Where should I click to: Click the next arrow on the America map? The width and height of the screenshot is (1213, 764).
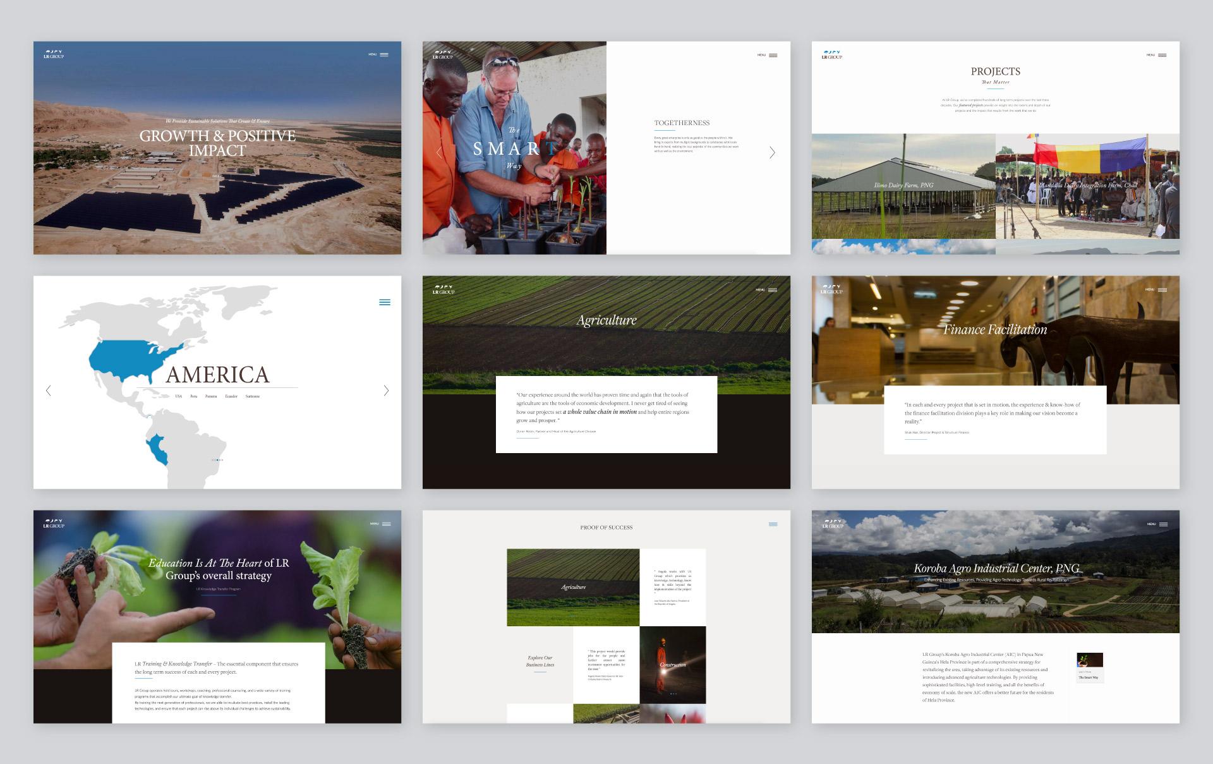(386, 391)
